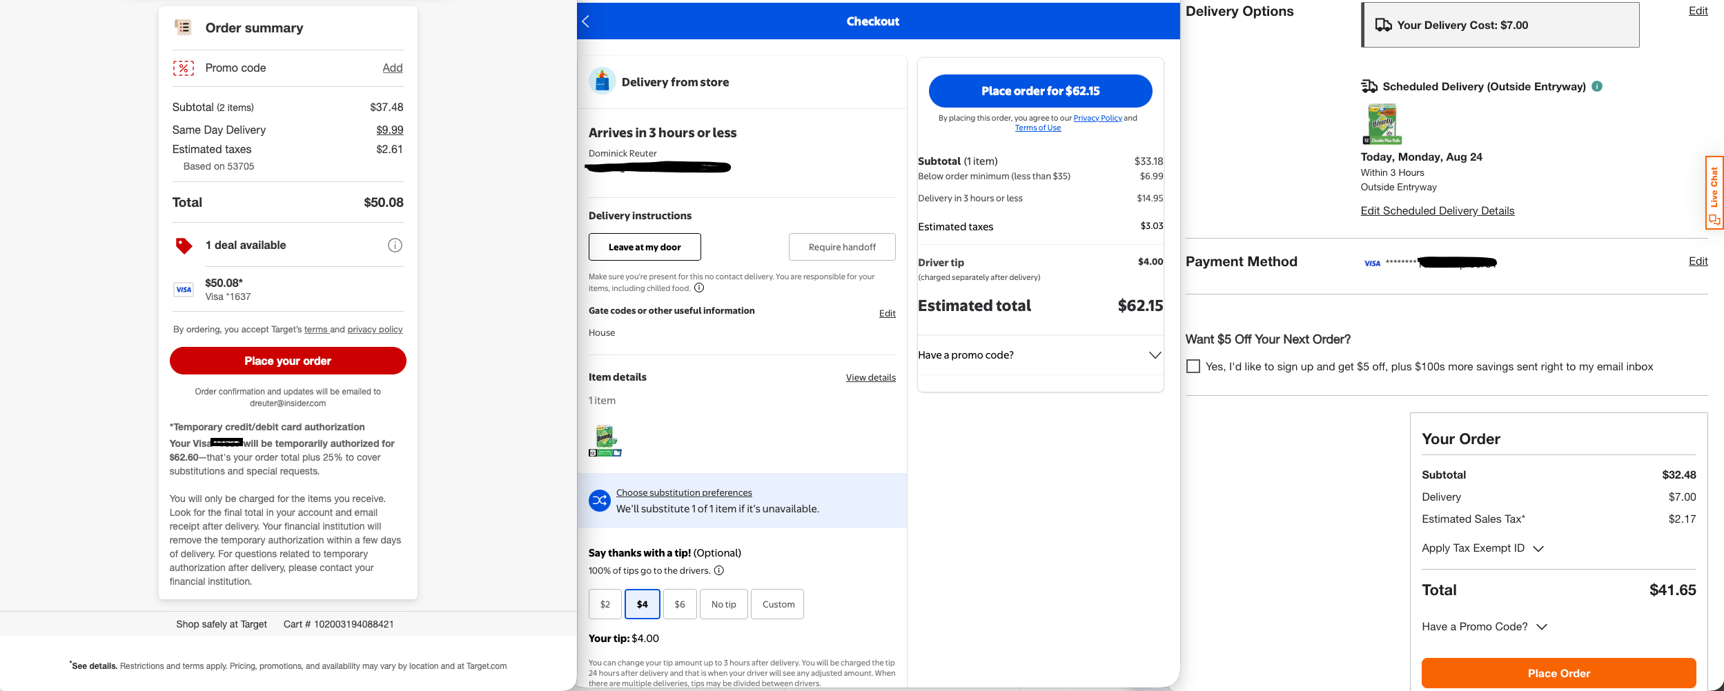Open info icon after contact delivery note
The width and height of the screenshot is (1724, 691).
tap(699, 288)
